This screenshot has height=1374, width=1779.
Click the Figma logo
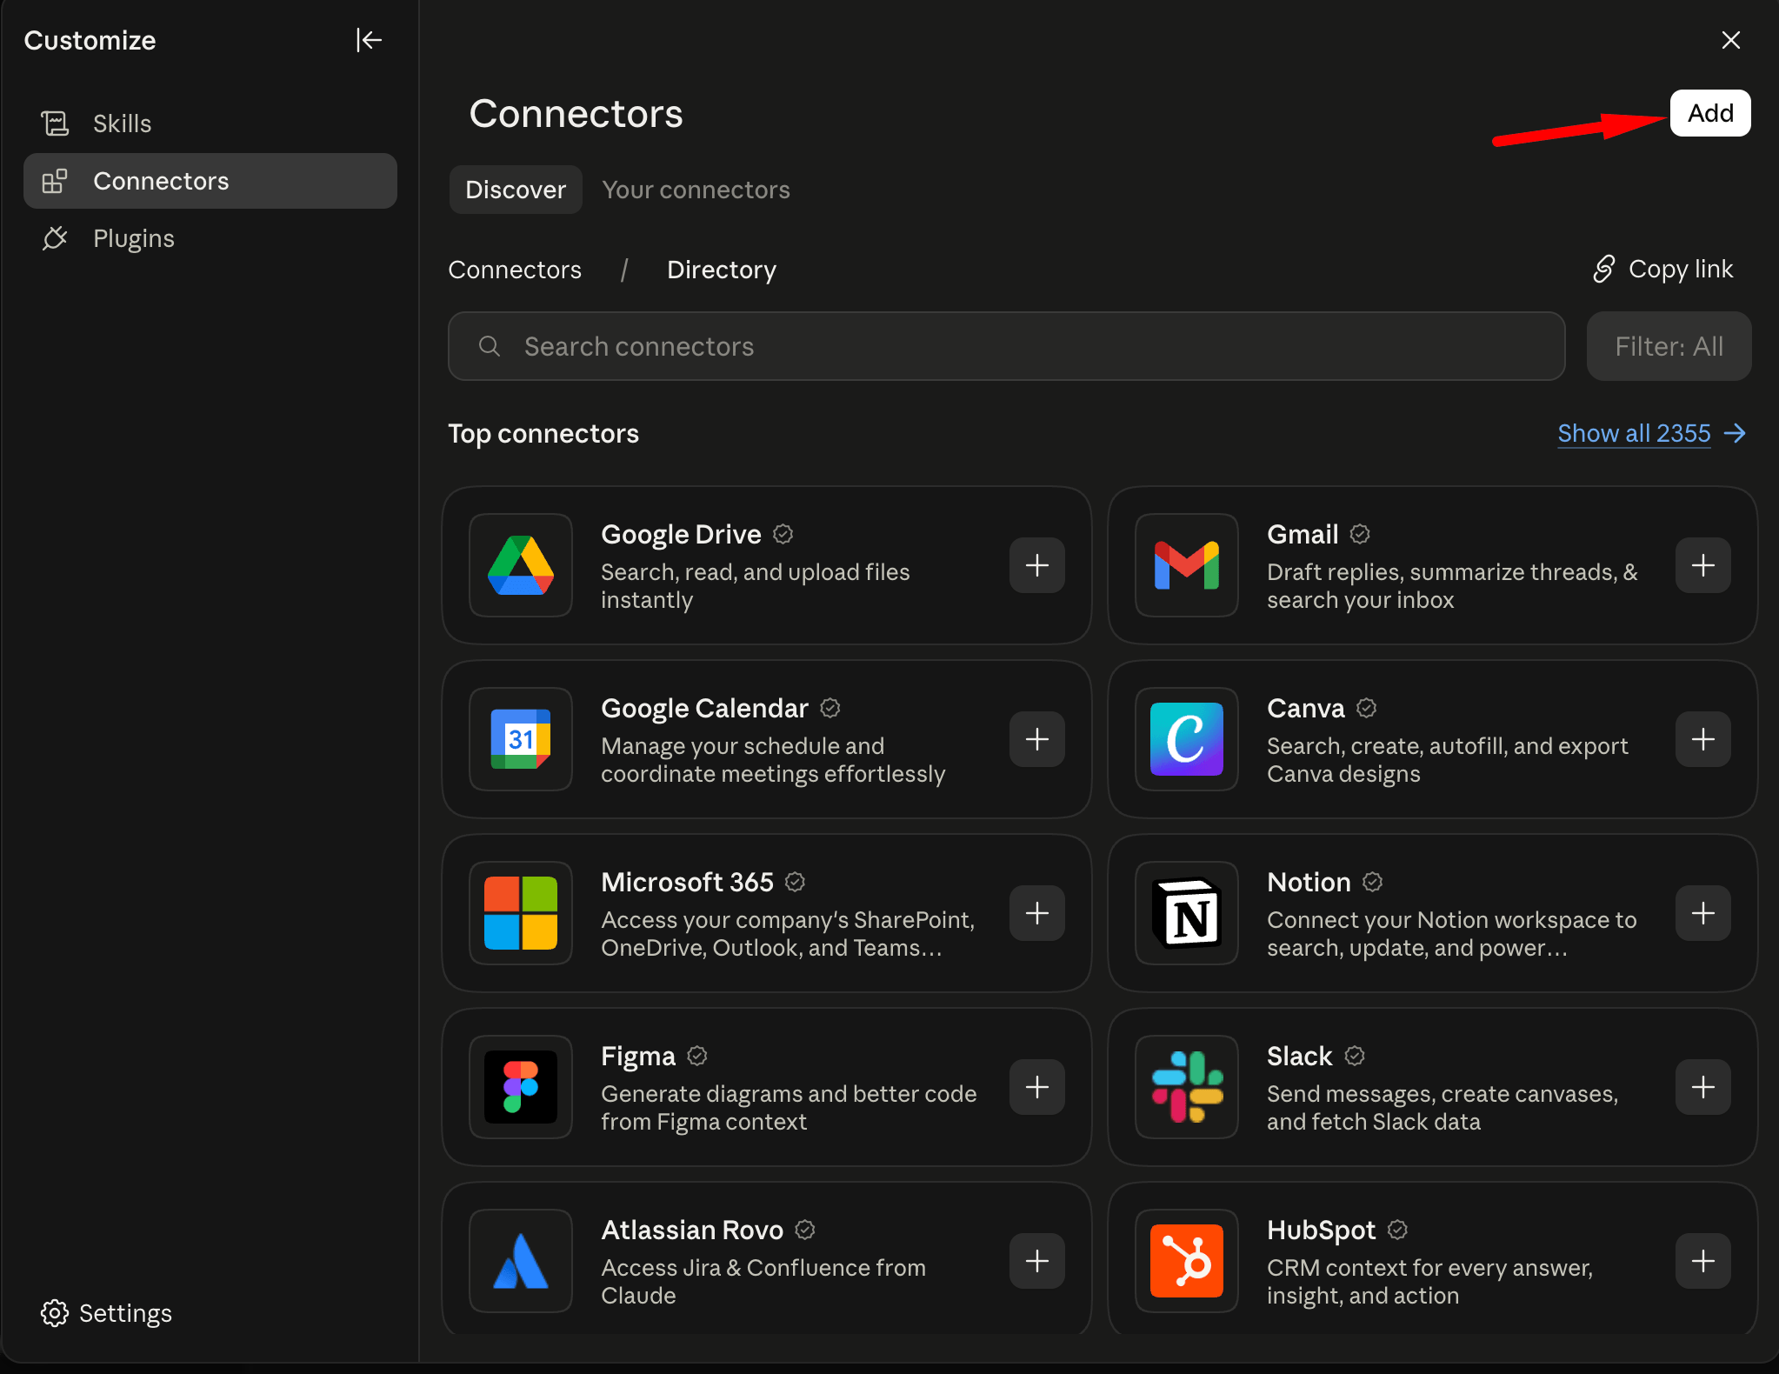tap(521, 1087)
